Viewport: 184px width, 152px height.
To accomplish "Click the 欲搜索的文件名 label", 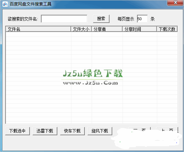I will (23, 19).
